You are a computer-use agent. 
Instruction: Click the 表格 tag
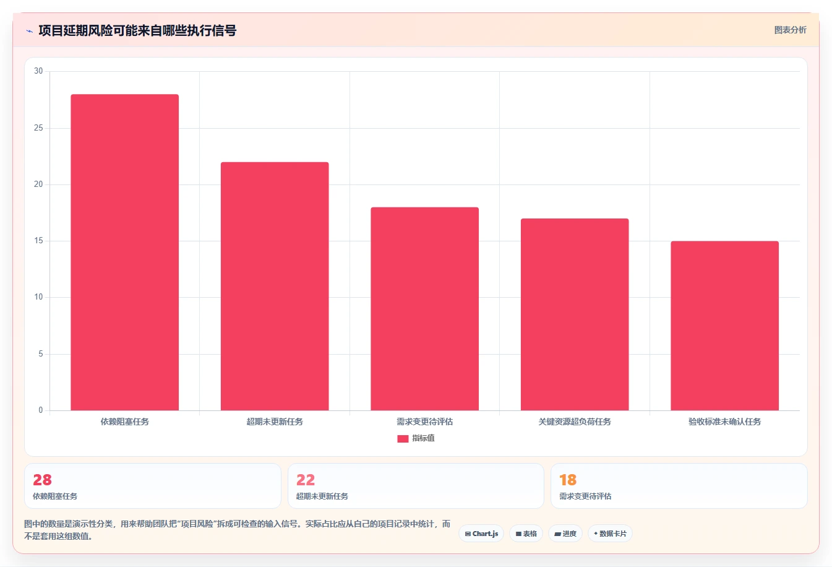pyautogui.click(x=526, y=534)
